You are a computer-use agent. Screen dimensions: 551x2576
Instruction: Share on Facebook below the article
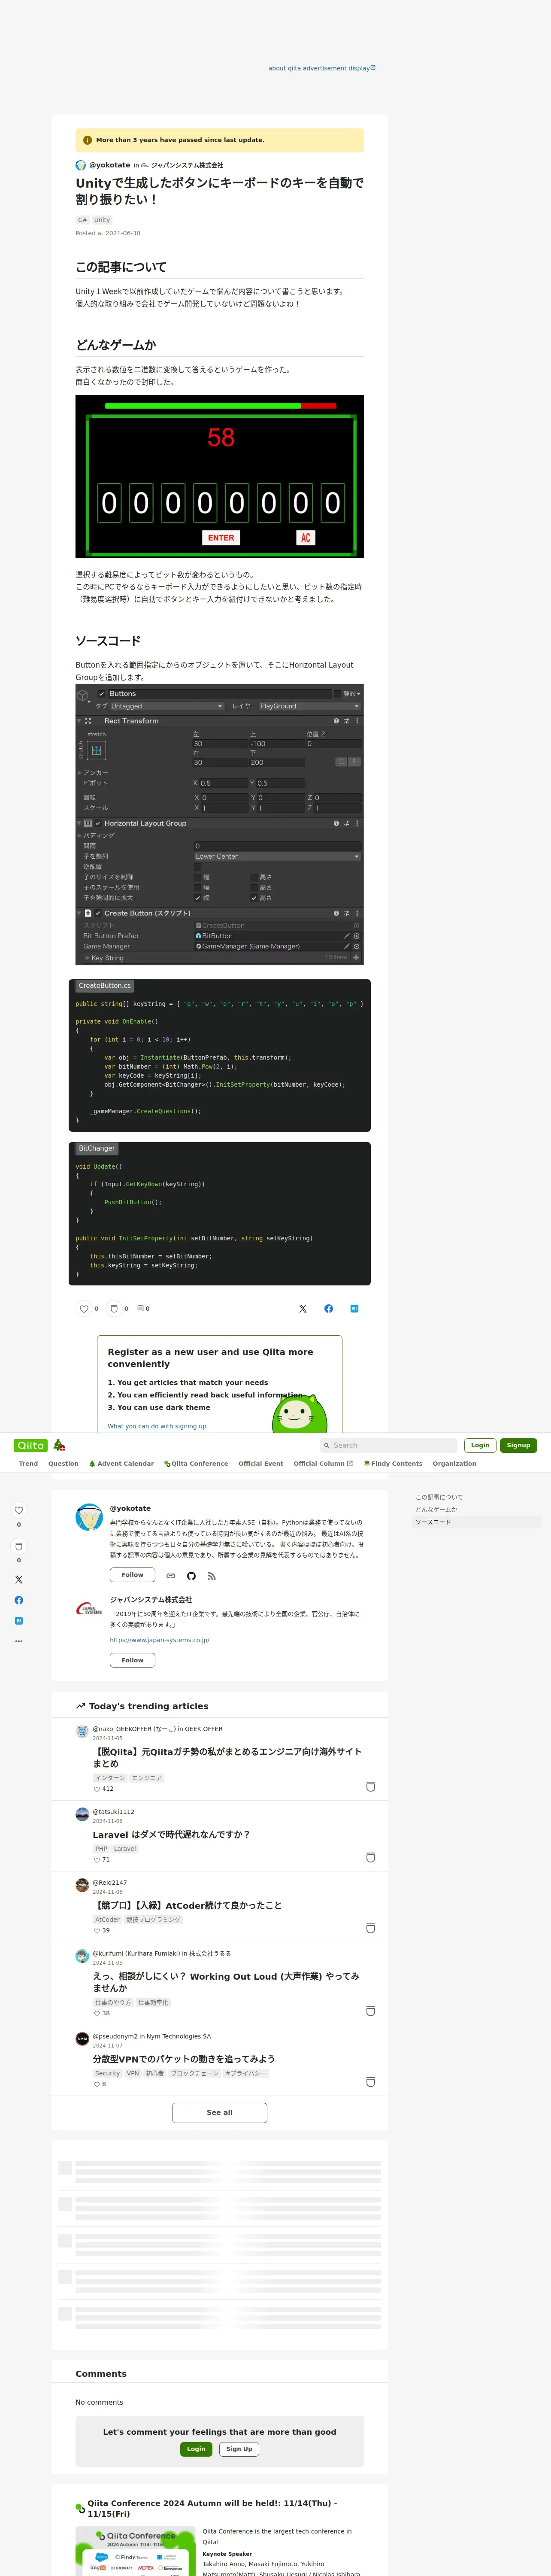pos(329,1308)
